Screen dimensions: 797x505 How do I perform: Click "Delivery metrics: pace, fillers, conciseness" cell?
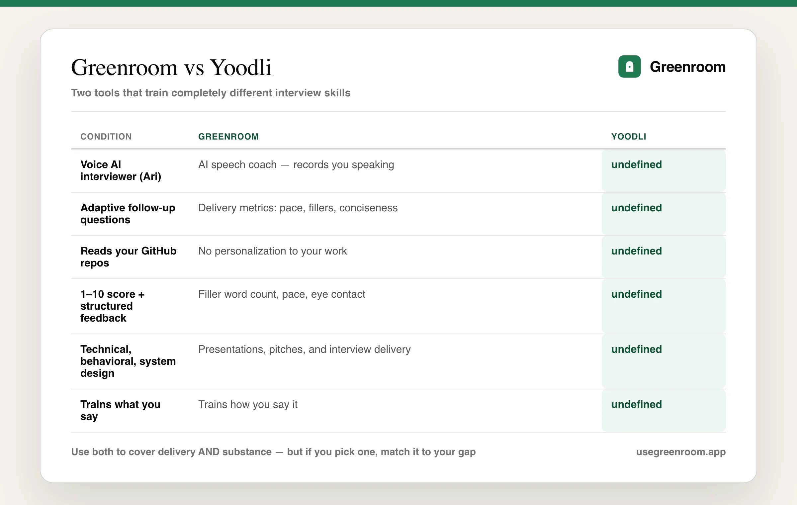point(298,208)
